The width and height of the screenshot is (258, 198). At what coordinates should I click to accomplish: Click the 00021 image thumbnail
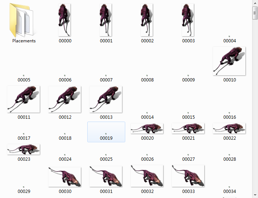(x=188, y=129)
